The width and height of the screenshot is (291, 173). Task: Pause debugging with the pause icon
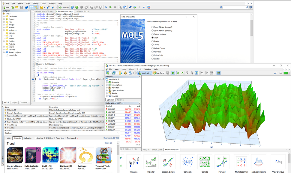coord(82,8)
